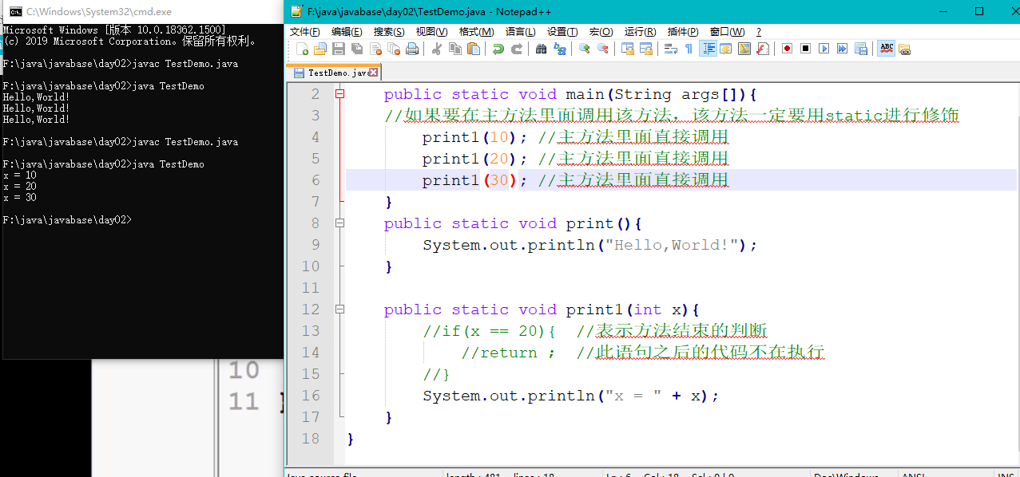Start macro recording with red dot button

[787, 49]
